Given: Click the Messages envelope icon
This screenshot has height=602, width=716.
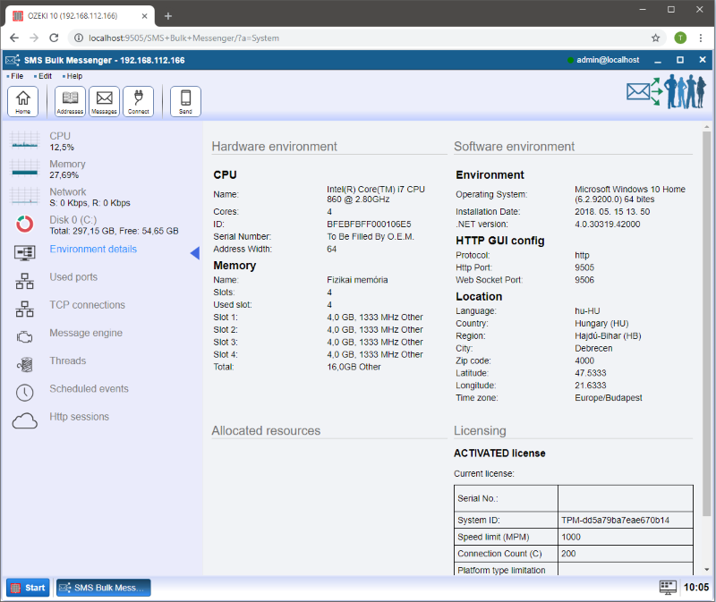Looking at the screenshot, I should pyautogui.click(x=104, y=101).
